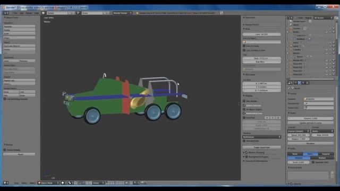Enable Separate Units checkbox
Screen dimensions: 340x191
[313, 162]
